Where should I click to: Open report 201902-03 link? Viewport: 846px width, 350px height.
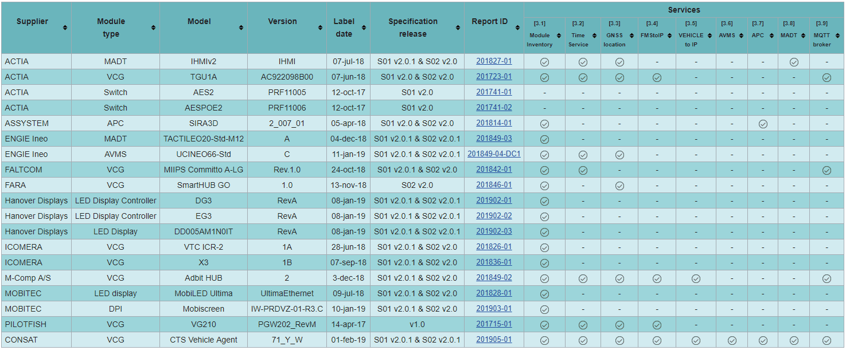pos(494,231)
